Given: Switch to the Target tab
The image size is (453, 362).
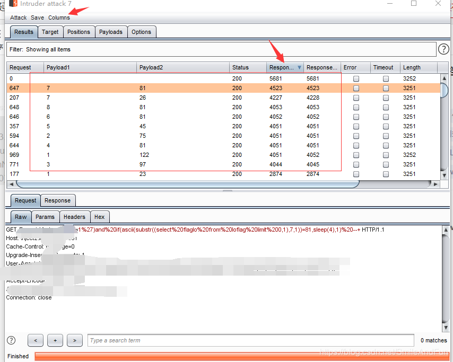Looking at the screenshot, I should coord(50,32).
